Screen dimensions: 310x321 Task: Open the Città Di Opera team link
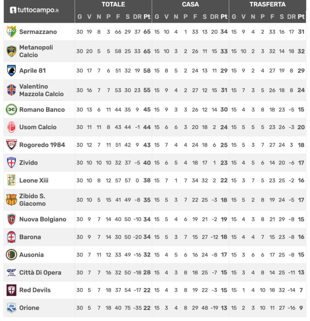click(x=40, y=272)
